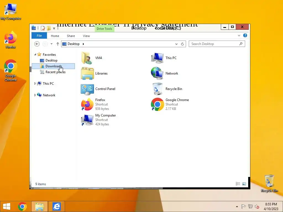Select Google Chrome desktop shortcut
Viewport: 283px width, 212px height.
[x=11, y=71]
